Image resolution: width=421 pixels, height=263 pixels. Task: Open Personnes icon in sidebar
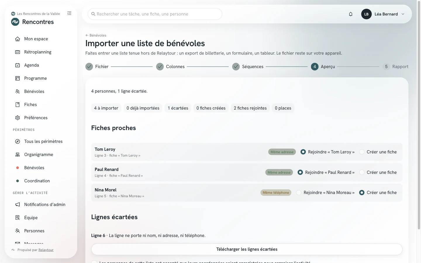pos(18,231)
